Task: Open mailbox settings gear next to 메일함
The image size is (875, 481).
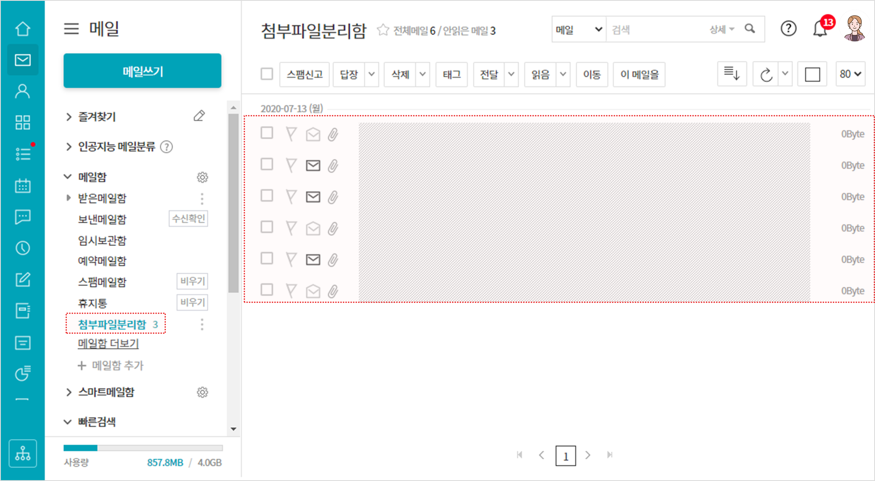Action: 202,177
